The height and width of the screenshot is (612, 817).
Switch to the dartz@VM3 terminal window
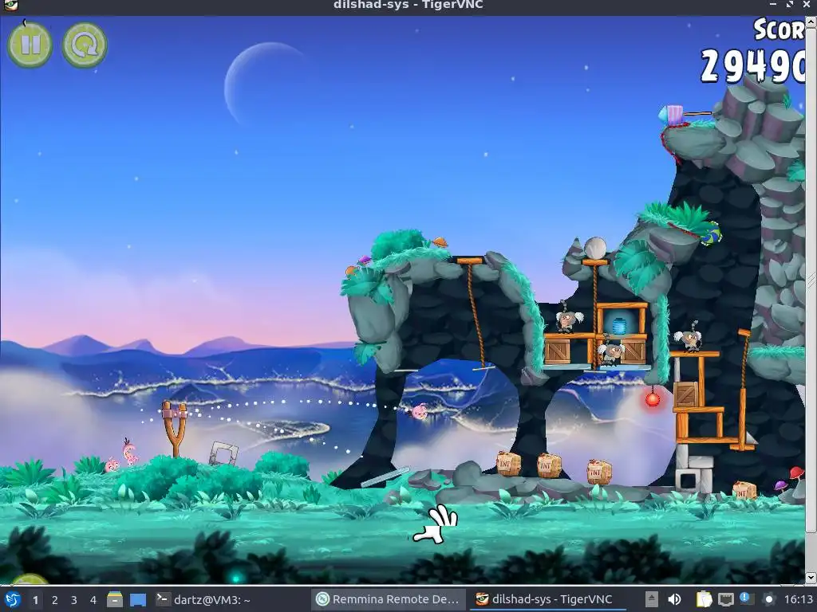click(x=203, y=599)
